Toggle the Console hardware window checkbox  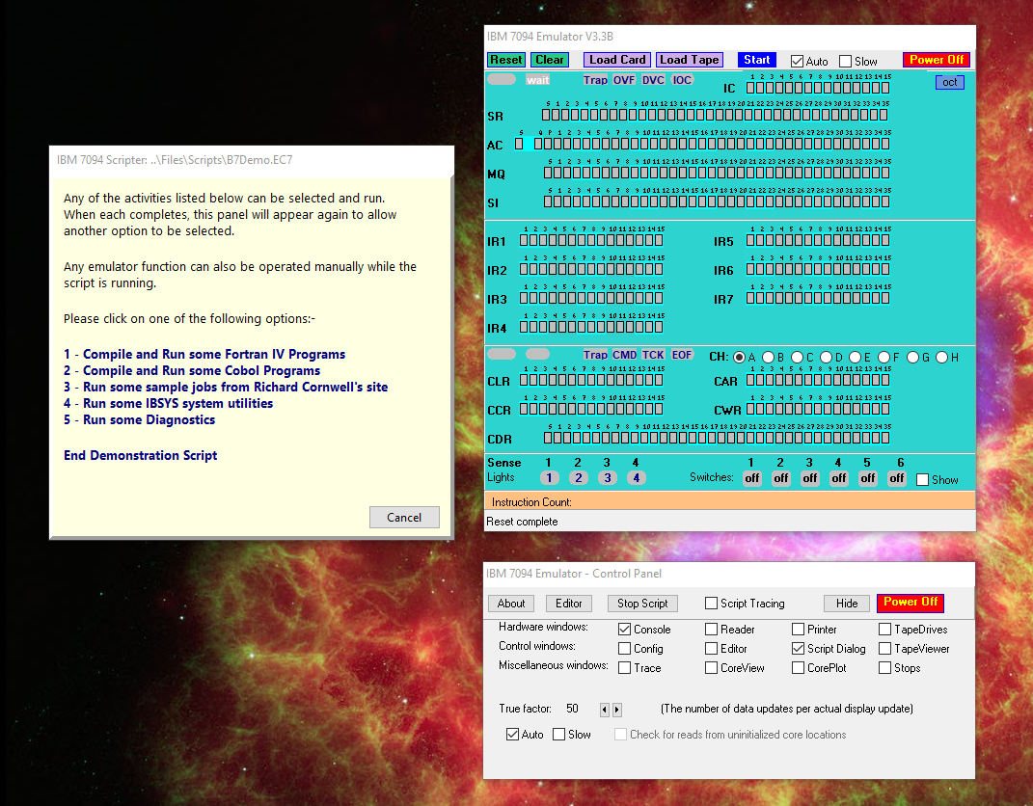tap(625, 630)
